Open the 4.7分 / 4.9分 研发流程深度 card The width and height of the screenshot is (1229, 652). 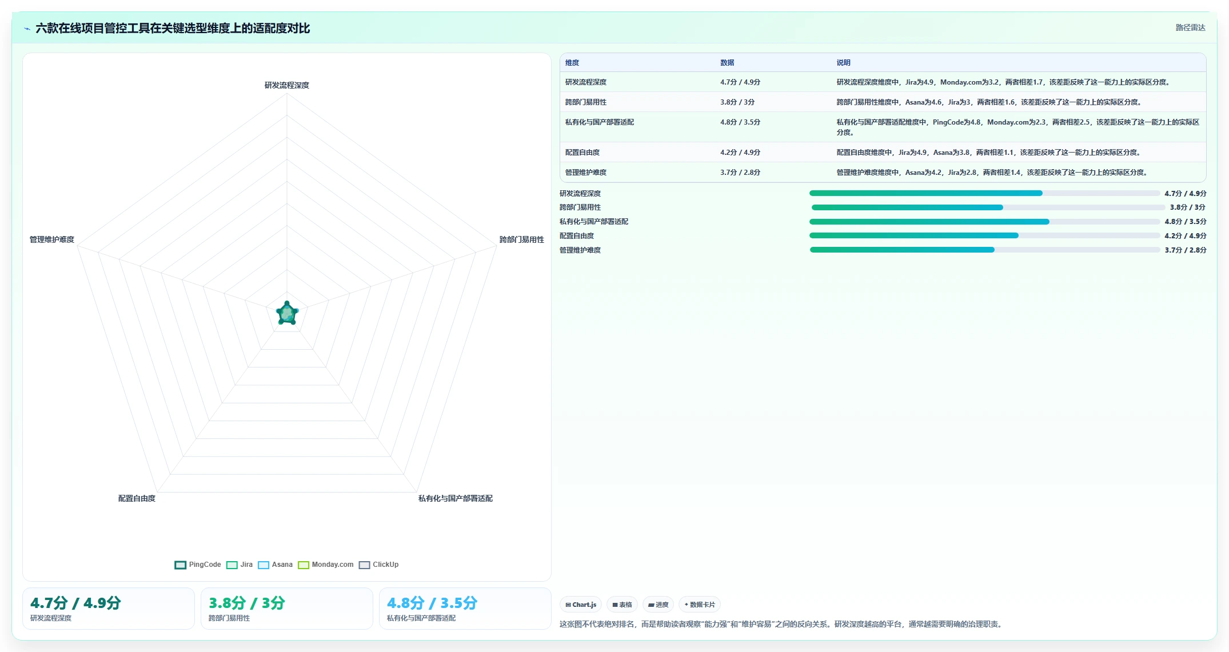(109, 609)
